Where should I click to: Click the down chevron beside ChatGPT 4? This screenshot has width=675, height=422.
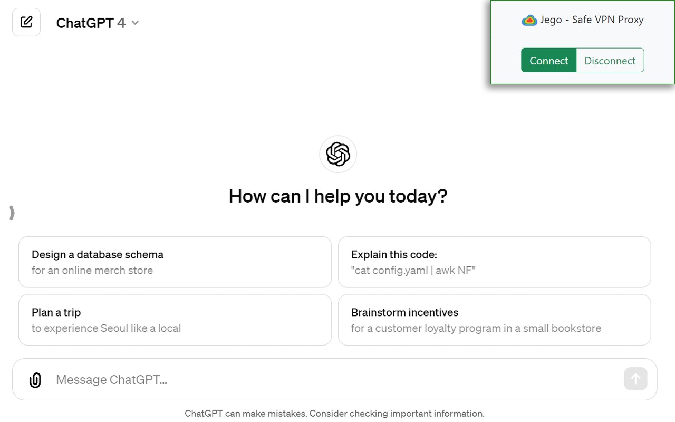coord(135,23)
